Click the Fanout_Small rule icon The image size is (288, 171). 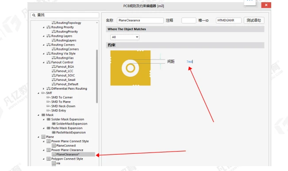click(54, 80)
